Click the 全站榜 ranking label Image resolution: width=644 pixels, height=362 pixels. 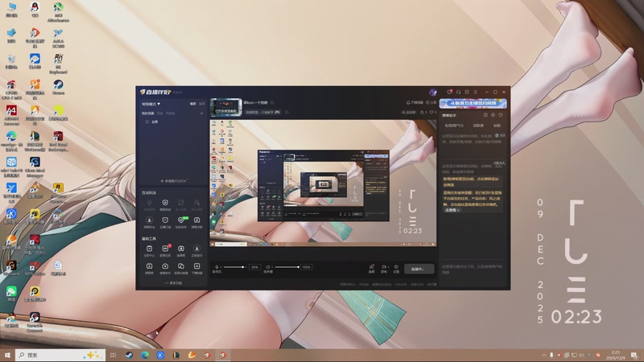click(408, 112)
